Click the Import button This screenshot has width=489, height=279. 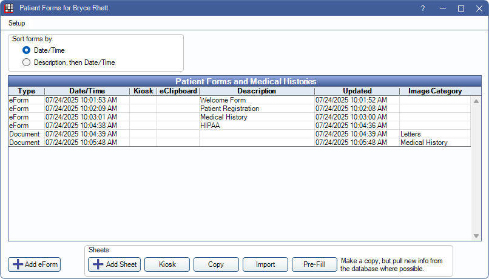click(x=265, y=264)
